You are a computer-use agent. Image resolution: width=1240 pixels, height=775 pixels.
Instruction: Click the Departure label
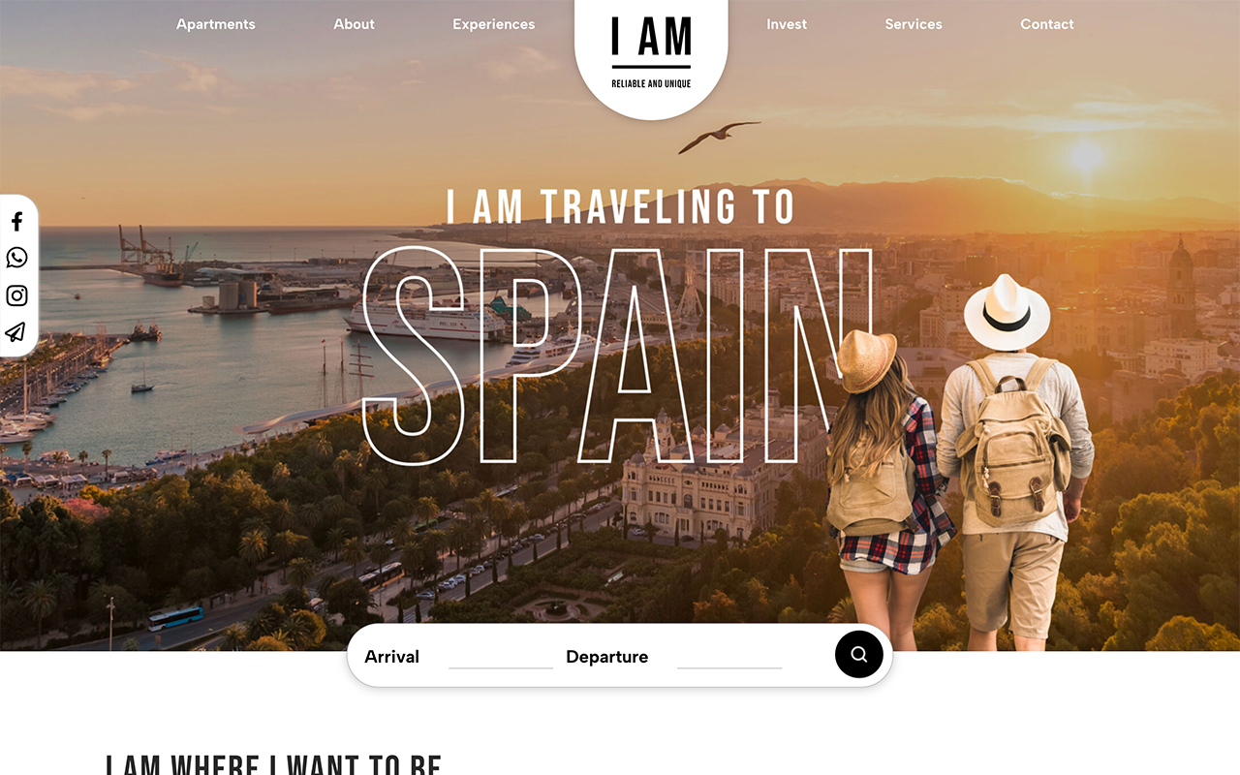(x=606, y=657)
